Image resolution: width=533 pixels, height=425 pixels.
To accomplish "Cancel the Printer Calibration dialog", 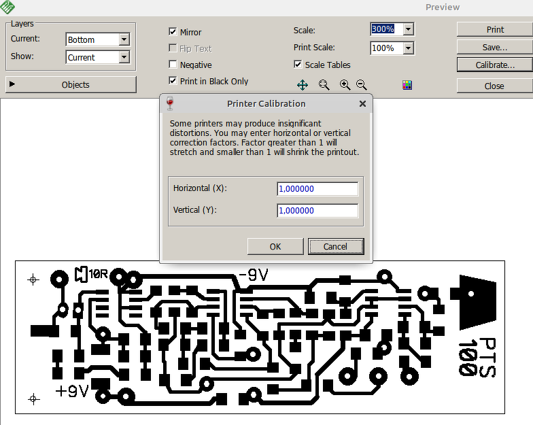I will [336, 246].
